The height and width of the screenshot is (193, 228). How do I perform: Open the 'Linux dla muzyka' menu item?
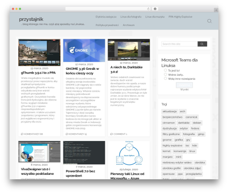(155, 17)
